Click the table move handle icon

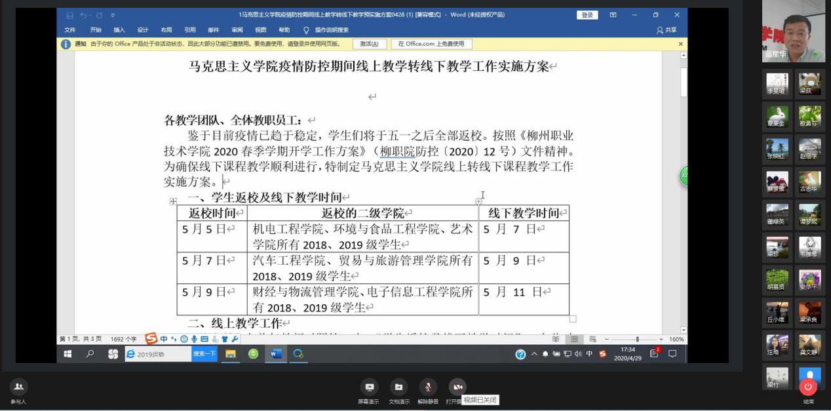173,201
